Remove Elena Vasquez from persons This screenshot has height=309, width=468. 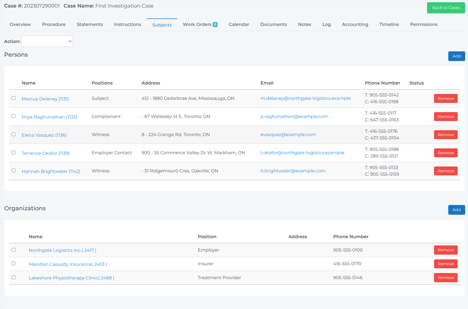pos(446,135)
